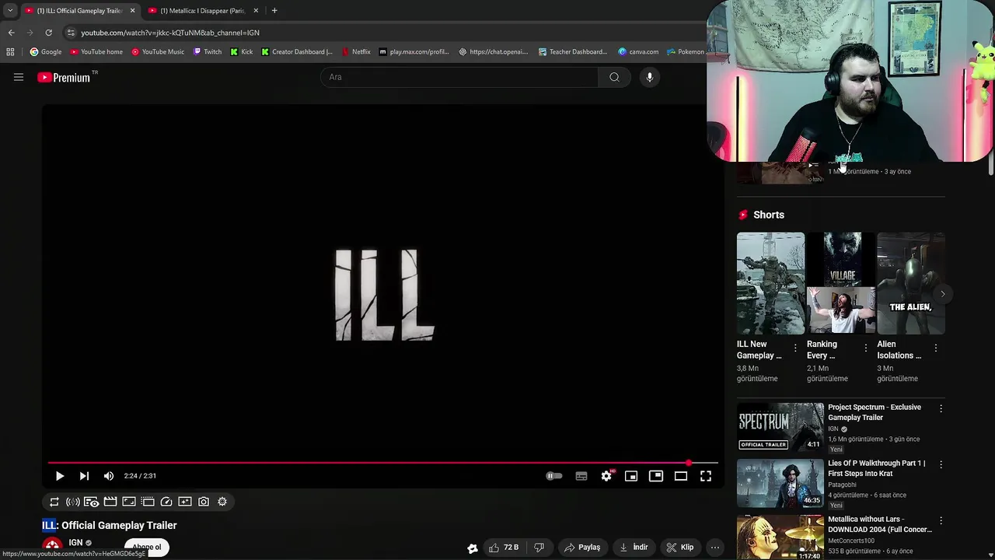The image size is (995, 560).
Task: Open the YouTube Music bookmark
Action: point(158,52)
